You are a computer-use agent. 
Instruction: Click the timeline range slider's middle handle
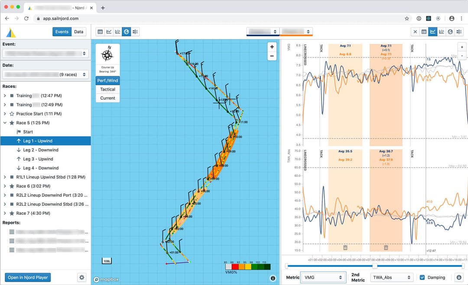(375, 266)
